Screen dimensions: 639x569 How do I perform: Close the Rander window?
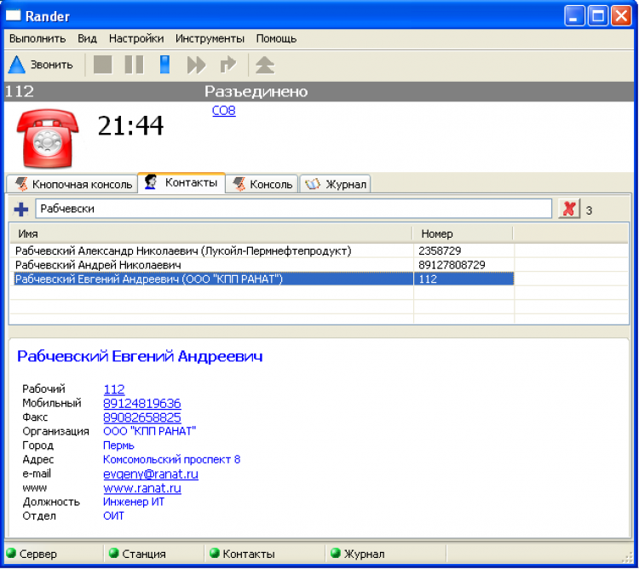click(x=621, y=16)
